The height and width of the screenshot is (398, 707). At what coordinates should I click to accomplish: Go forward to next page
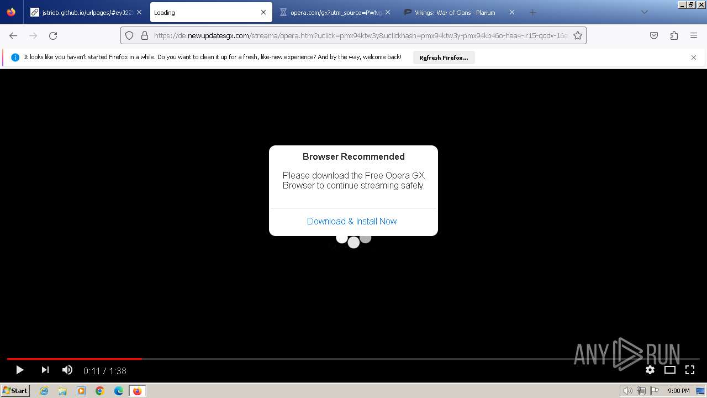tap(33, 35)
